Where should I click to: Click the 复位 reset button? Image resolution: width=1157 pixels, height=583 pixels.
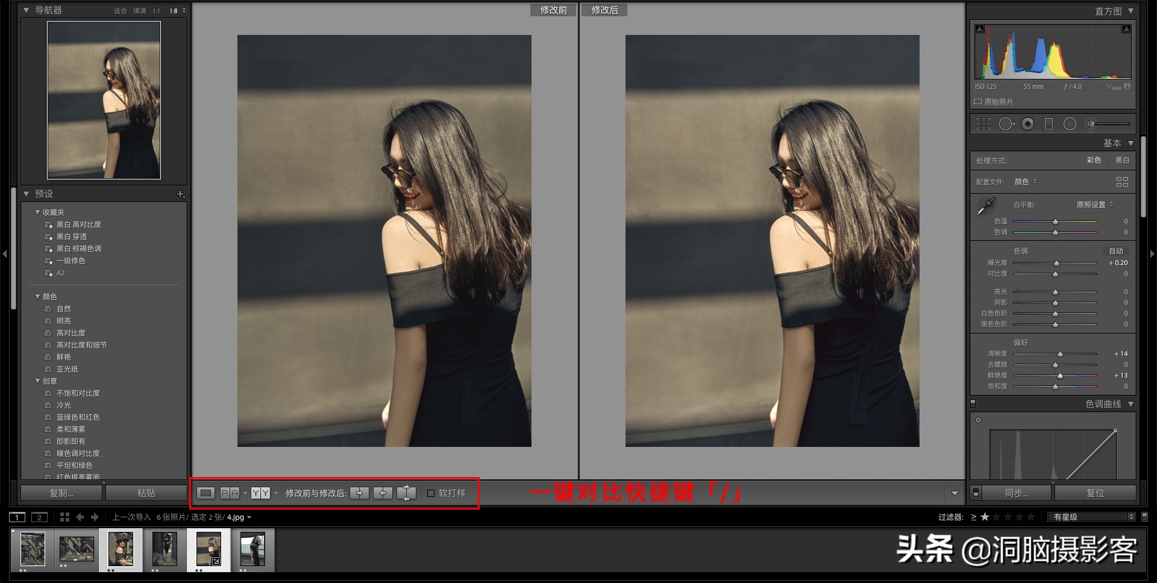click(x=1096, y=493)
